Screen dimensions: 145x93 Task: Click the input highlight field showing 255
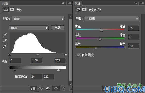pyautogui.click(x=60, y=60)
